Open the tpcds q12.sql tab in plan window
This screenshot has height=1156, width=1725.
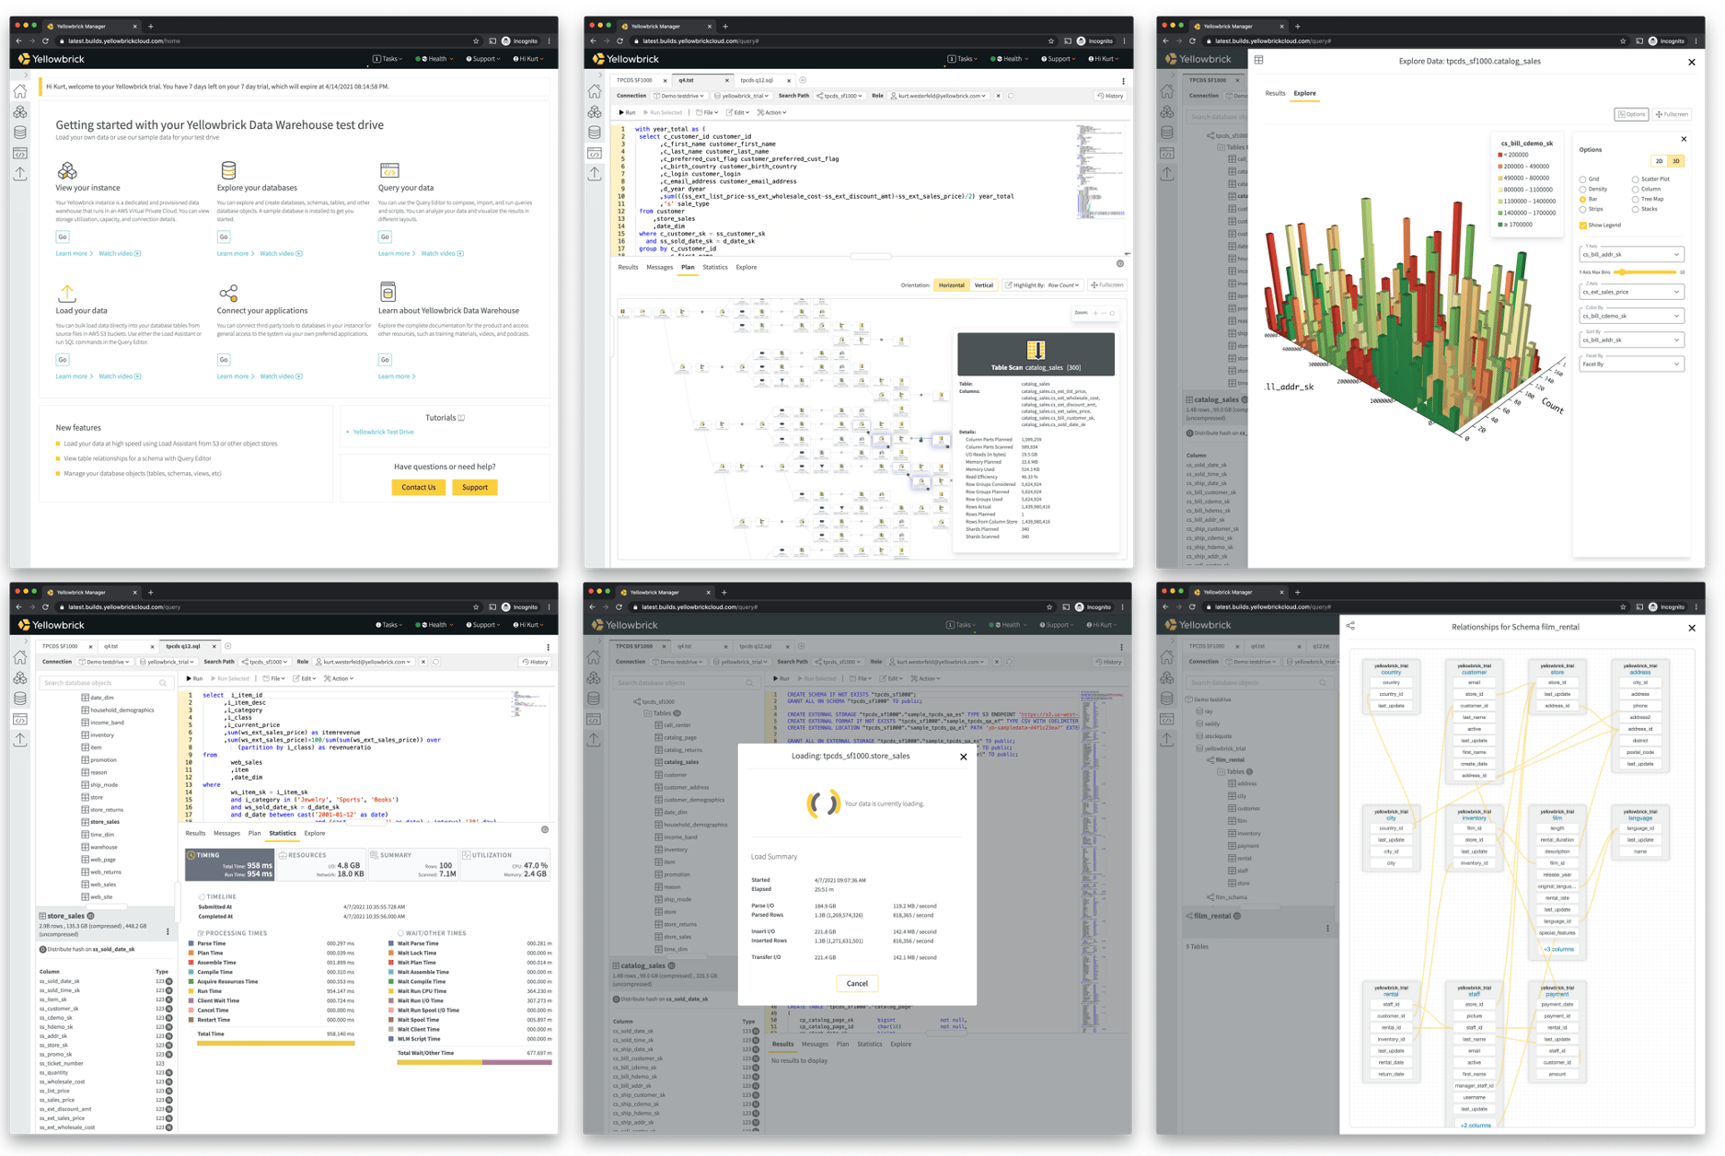[758, 80]
